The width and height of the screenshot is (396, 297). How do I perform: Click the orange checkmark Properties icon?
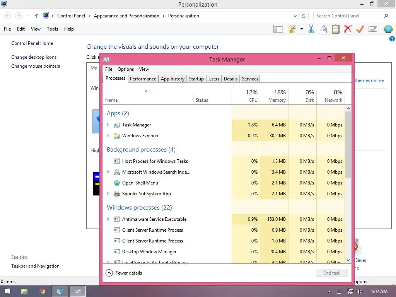coord(360,29)
